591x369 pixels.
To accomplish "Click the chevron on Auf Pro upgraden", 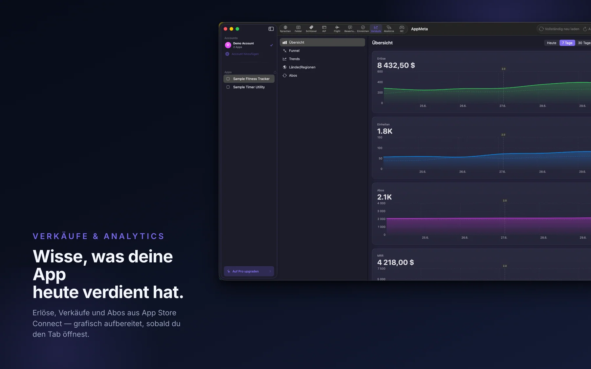I will (270, 271).
